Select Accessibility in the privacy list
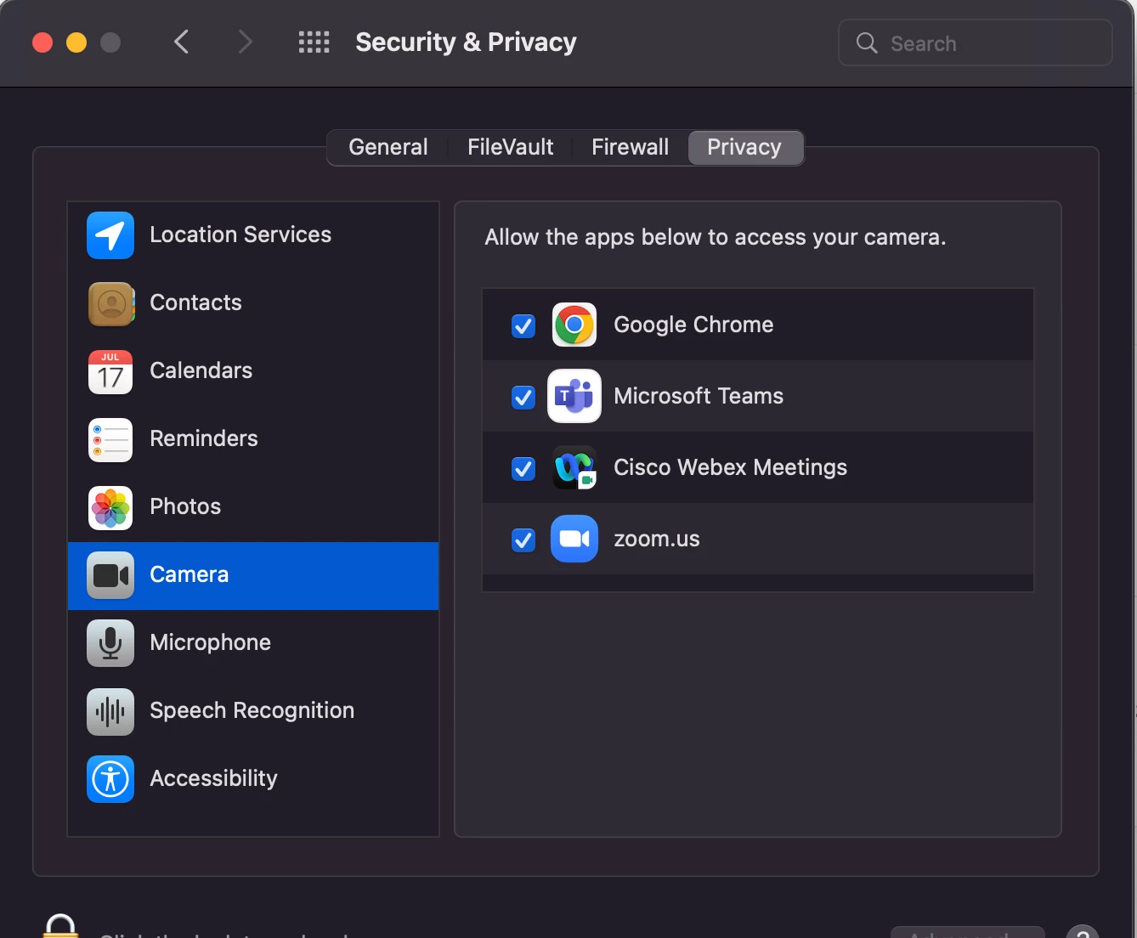The image size is (1137, 938). [253, 779]
